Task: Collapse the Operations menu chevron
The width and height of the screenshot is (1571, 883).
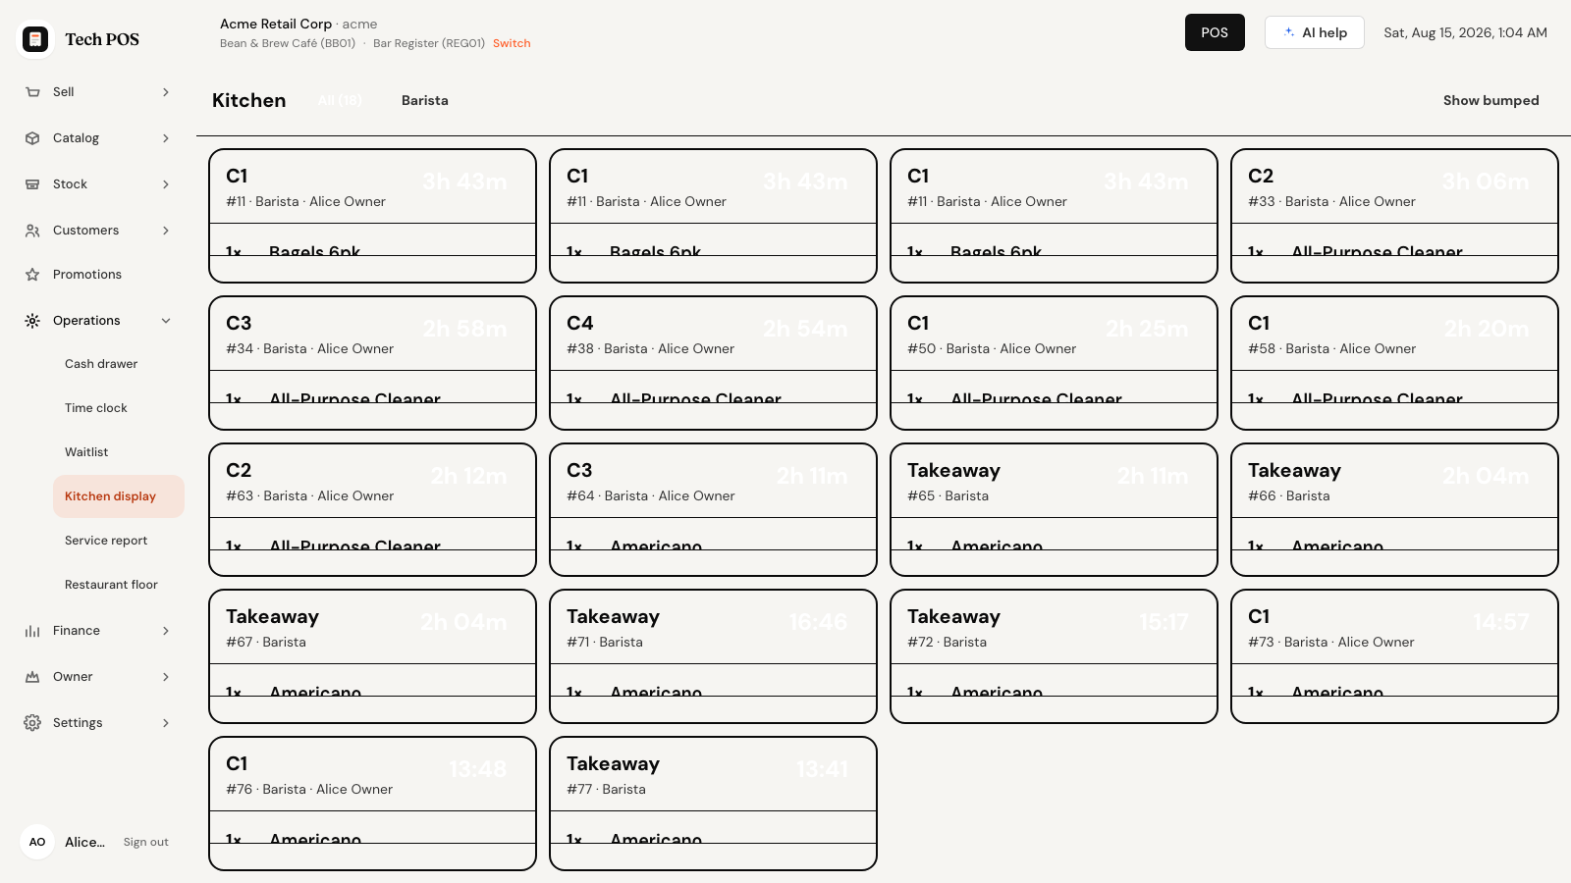Action: tap(166, 321)
